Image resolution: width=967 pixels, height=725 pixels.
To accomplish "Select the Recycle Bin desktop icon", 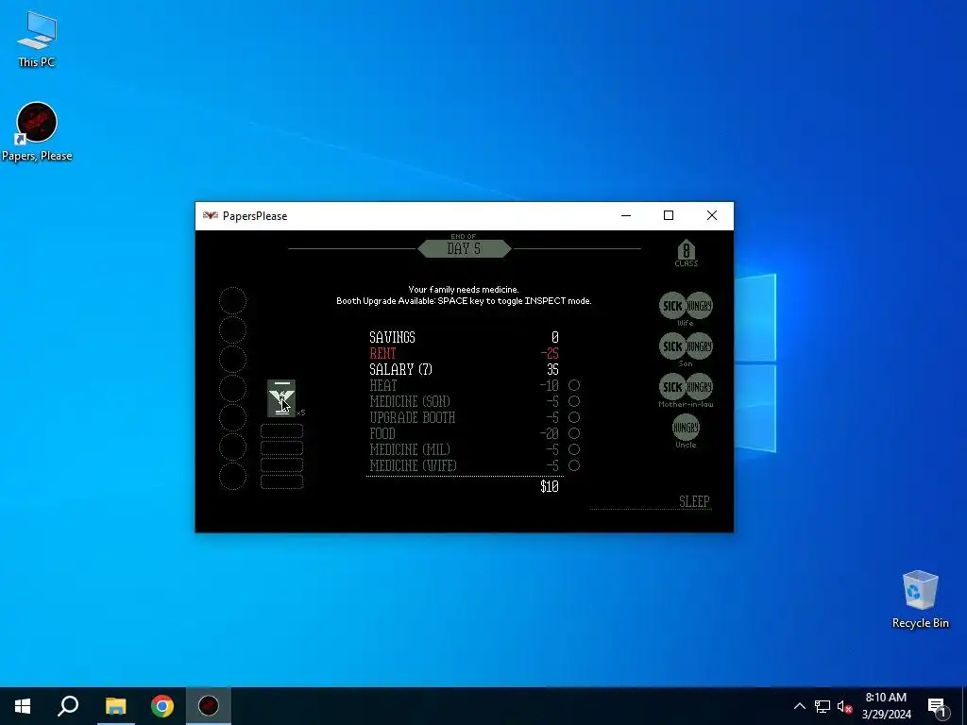I will coord(920,599).
